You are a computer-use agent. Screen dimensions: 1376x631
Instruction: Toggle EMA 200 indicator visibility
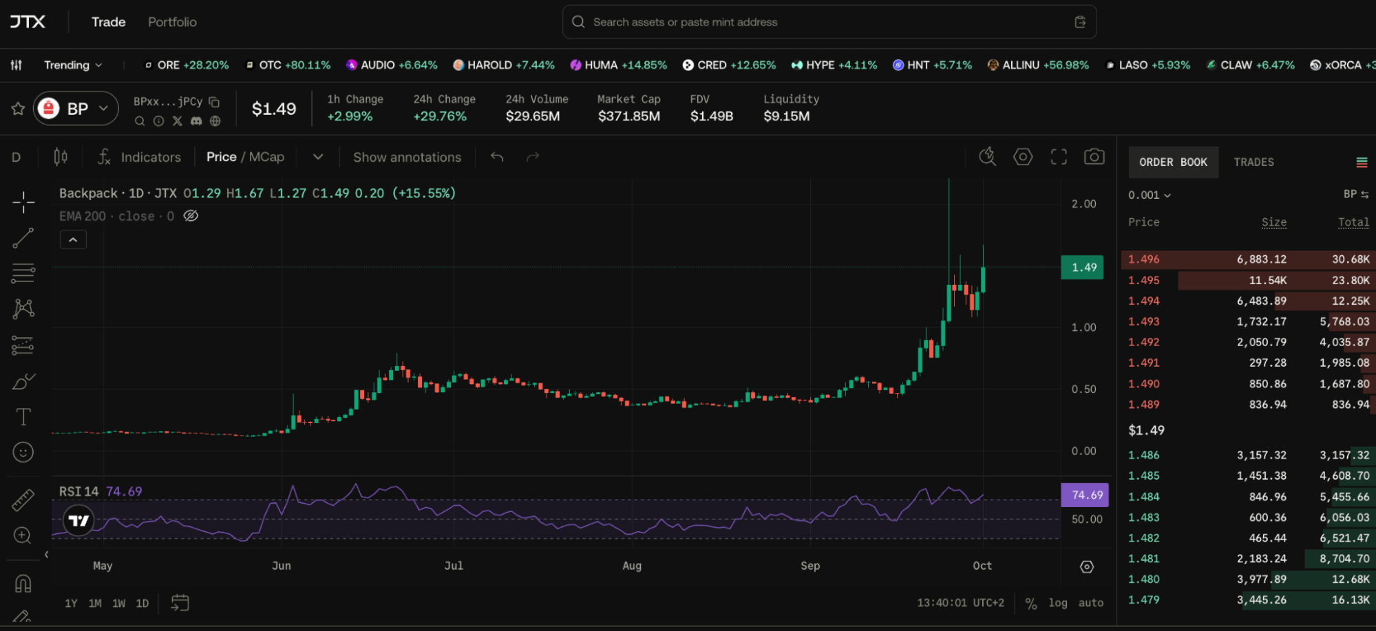pos(191,216)
